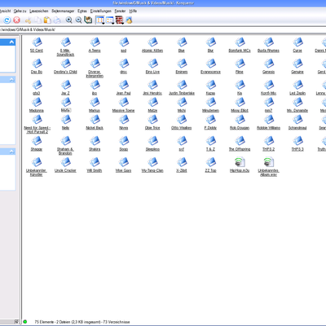
Task: Collapse the top sidebar panel chevron
Action: click(11, 42)
